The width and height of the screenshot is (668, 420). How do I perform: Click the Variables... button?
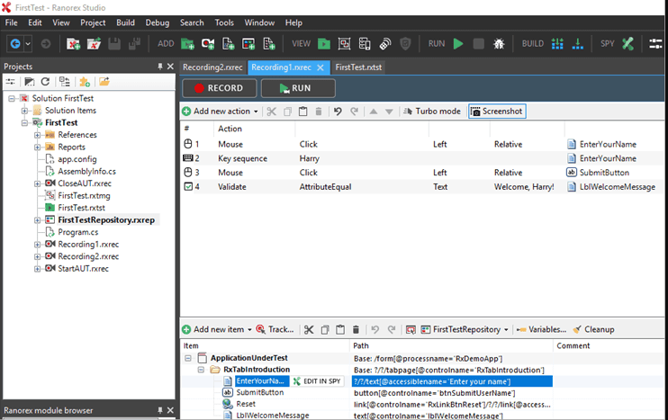tap(541, 330)
